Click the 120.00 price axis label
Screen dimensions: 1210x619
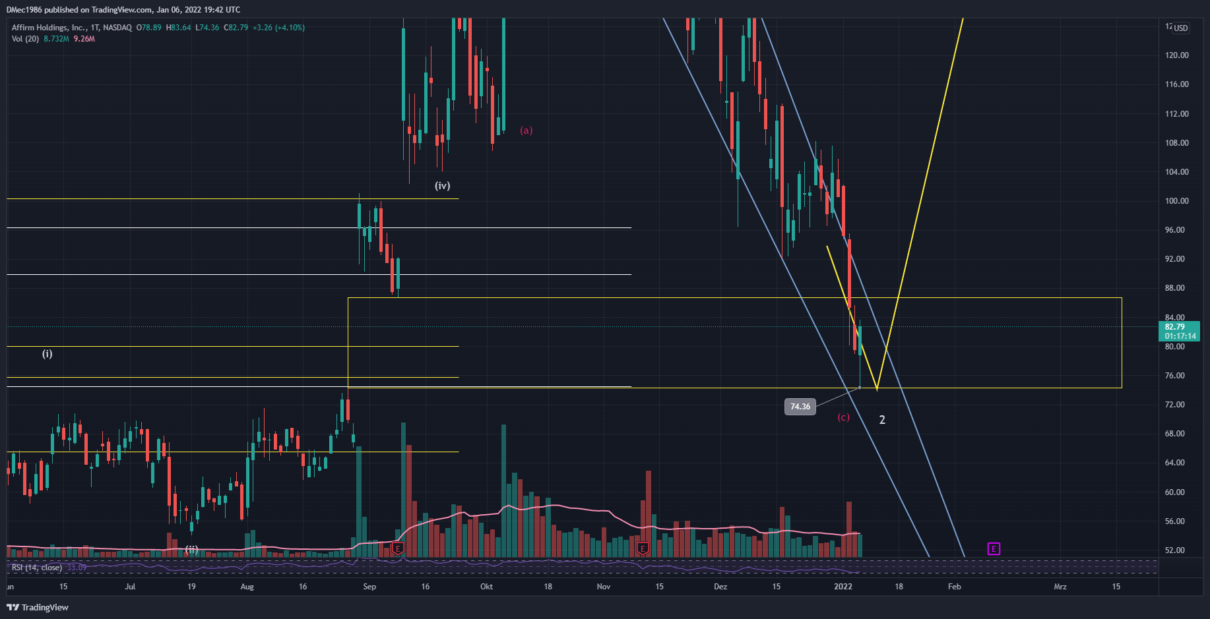1177,55
